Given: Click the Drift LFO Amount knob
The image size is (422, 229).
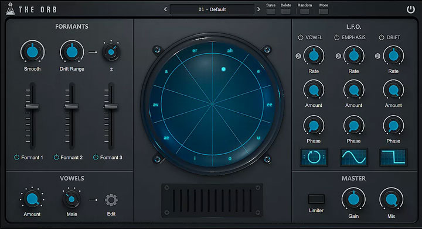Looking at the screenshot, I should [x=393, y=90].
